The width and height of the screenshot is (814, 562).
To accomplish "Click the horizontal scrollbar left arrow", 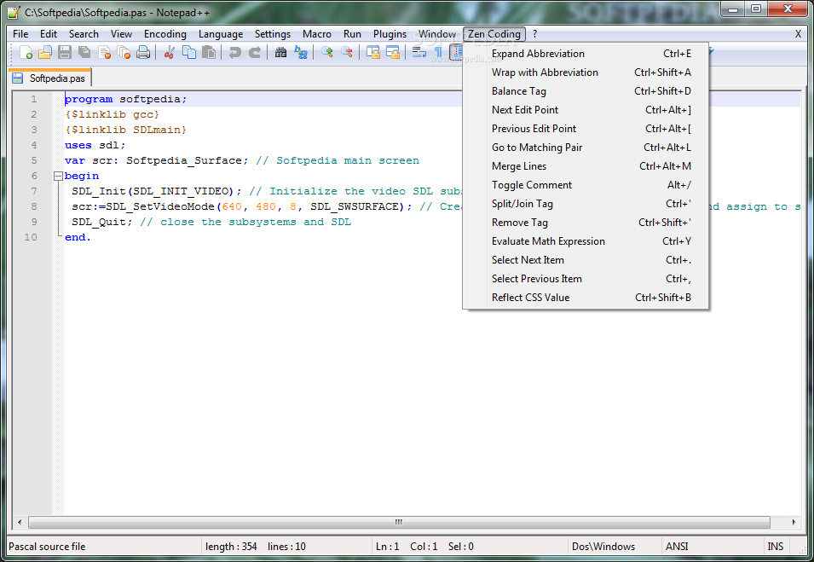I will tap(20, 522).
